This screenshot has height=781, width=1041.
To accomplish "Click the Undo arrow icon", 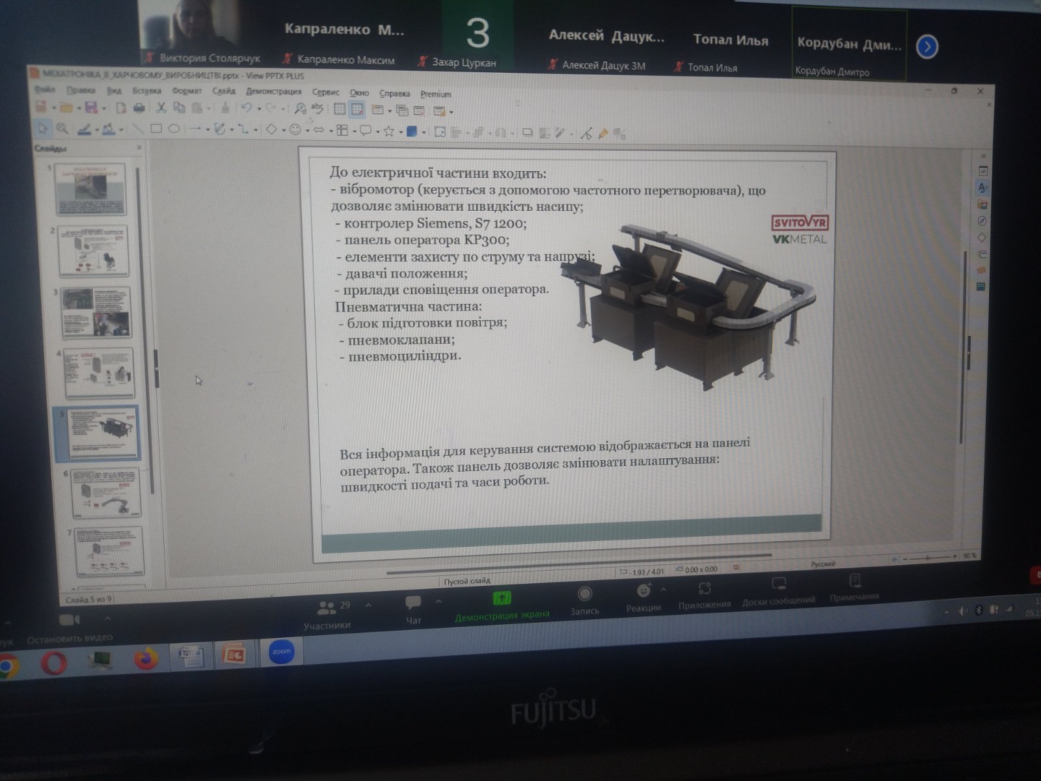I will pos(247,108).
